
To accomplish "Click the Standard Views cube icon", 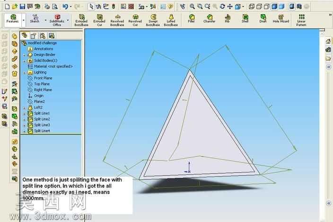I will click(237, 7).
